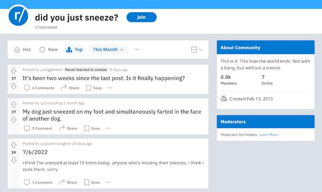Upvote the post by u/wigglewam
This screenshot has height=192, width=322.
14,71
